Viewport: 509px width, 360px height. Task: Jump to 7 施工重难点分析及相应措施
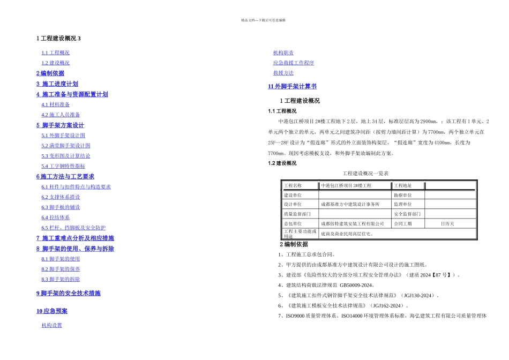(x=75, y=238)
